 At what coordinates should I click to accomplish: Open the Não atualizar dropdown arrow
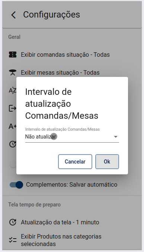[x=116, y=137]
